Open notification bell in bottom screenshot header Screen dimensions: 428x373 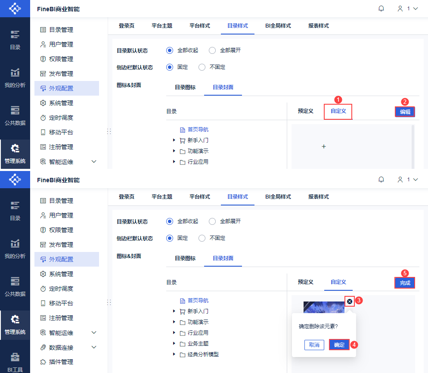click(x=381, y=180)
